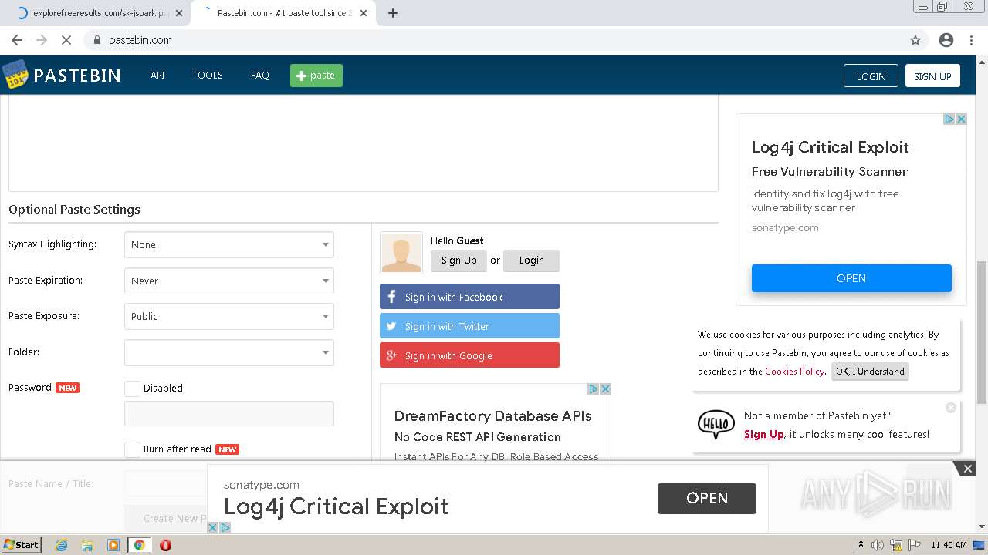Click Login button beside guest avatar
The height and width of the screenshot is (555, 988).
pos(531,261)
